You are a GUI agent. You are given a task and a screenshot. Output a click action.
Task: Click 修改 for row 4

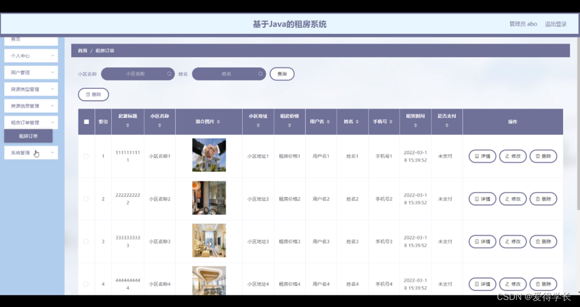point(513,284)
